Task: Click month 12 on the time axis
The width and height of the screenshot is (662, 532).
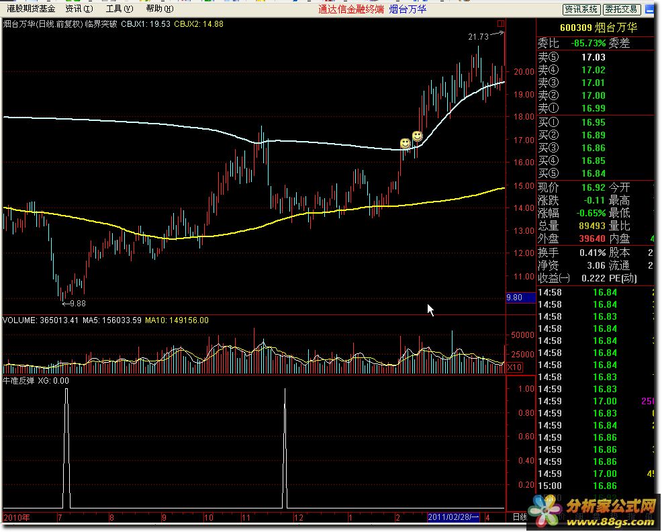Action: click(x=299, y=517)
